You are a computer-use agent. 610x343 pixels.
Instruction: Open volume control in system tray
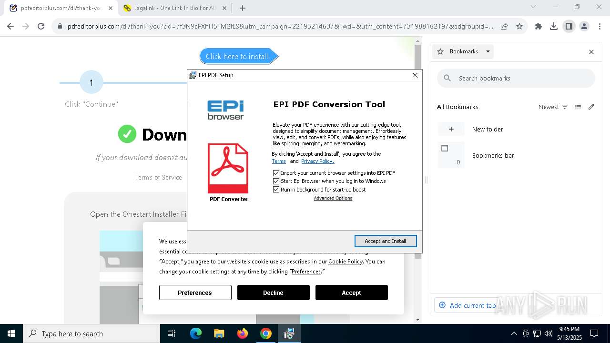[549, 333]
